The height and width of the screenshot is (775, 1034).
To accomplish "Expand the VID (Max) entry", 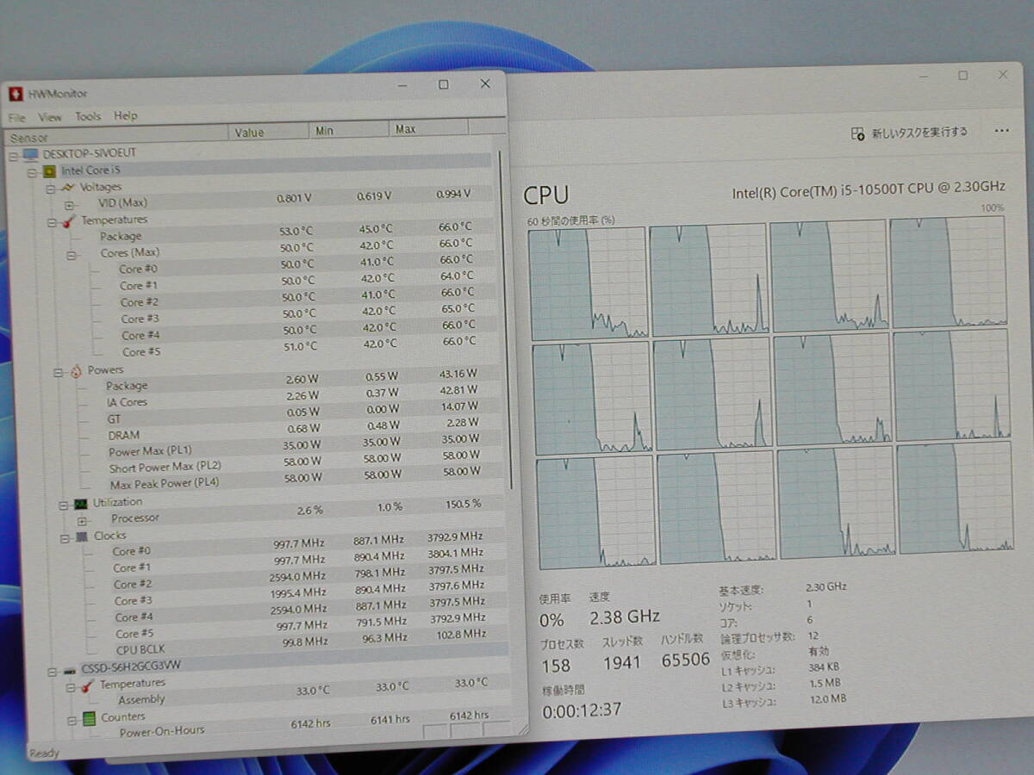I will (69, 205).
